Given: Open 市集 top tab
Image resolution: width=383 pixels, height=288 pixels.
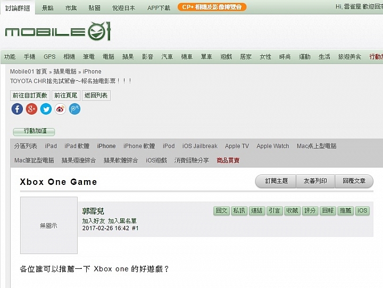Looking at the screenshot, I should 71,8.
